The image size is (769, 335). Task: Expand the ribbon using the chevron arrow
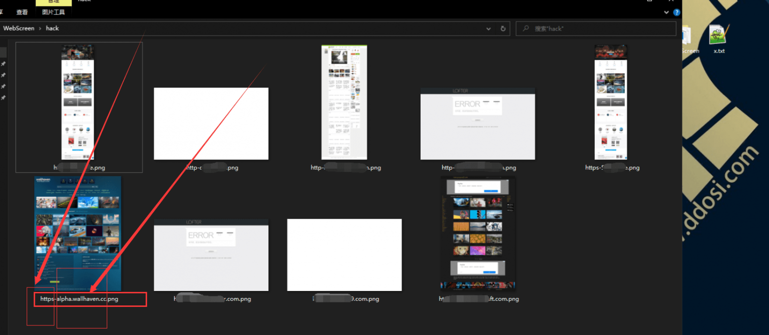pyautogui.click(x=666, y=12)
